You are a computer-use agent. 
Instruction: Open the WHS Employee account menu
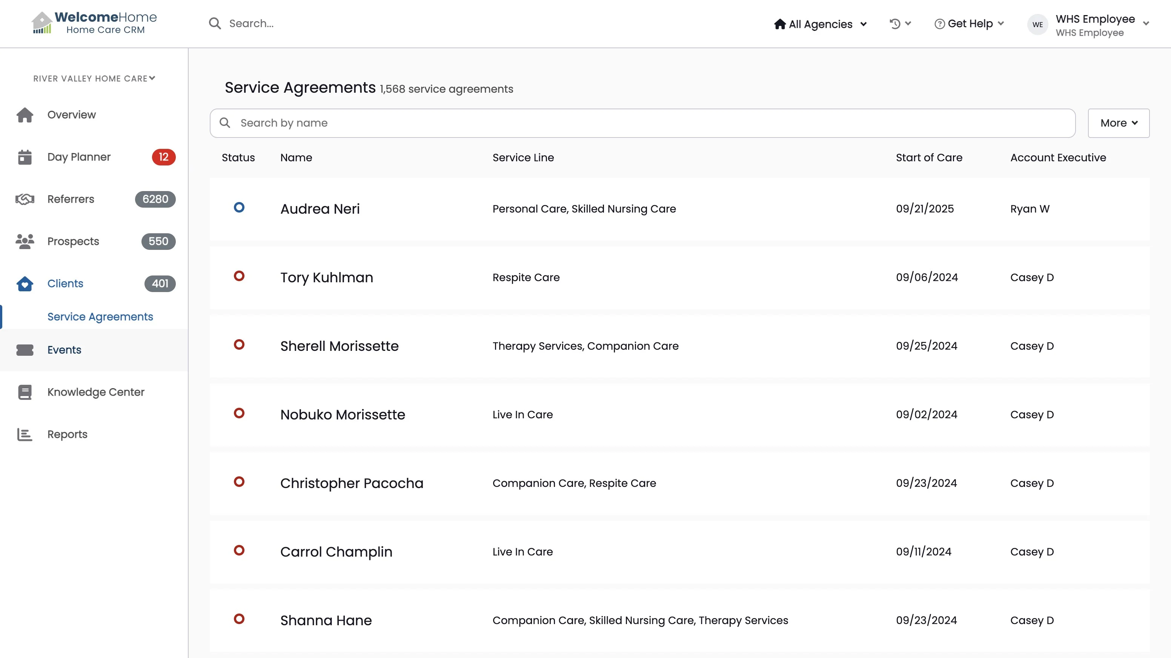click(x=1095, y=25)
